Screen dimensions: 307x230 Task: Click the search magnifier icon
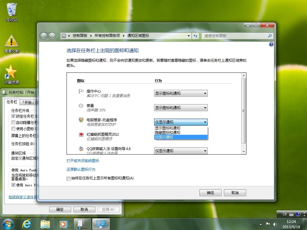(x=270, y=36)
